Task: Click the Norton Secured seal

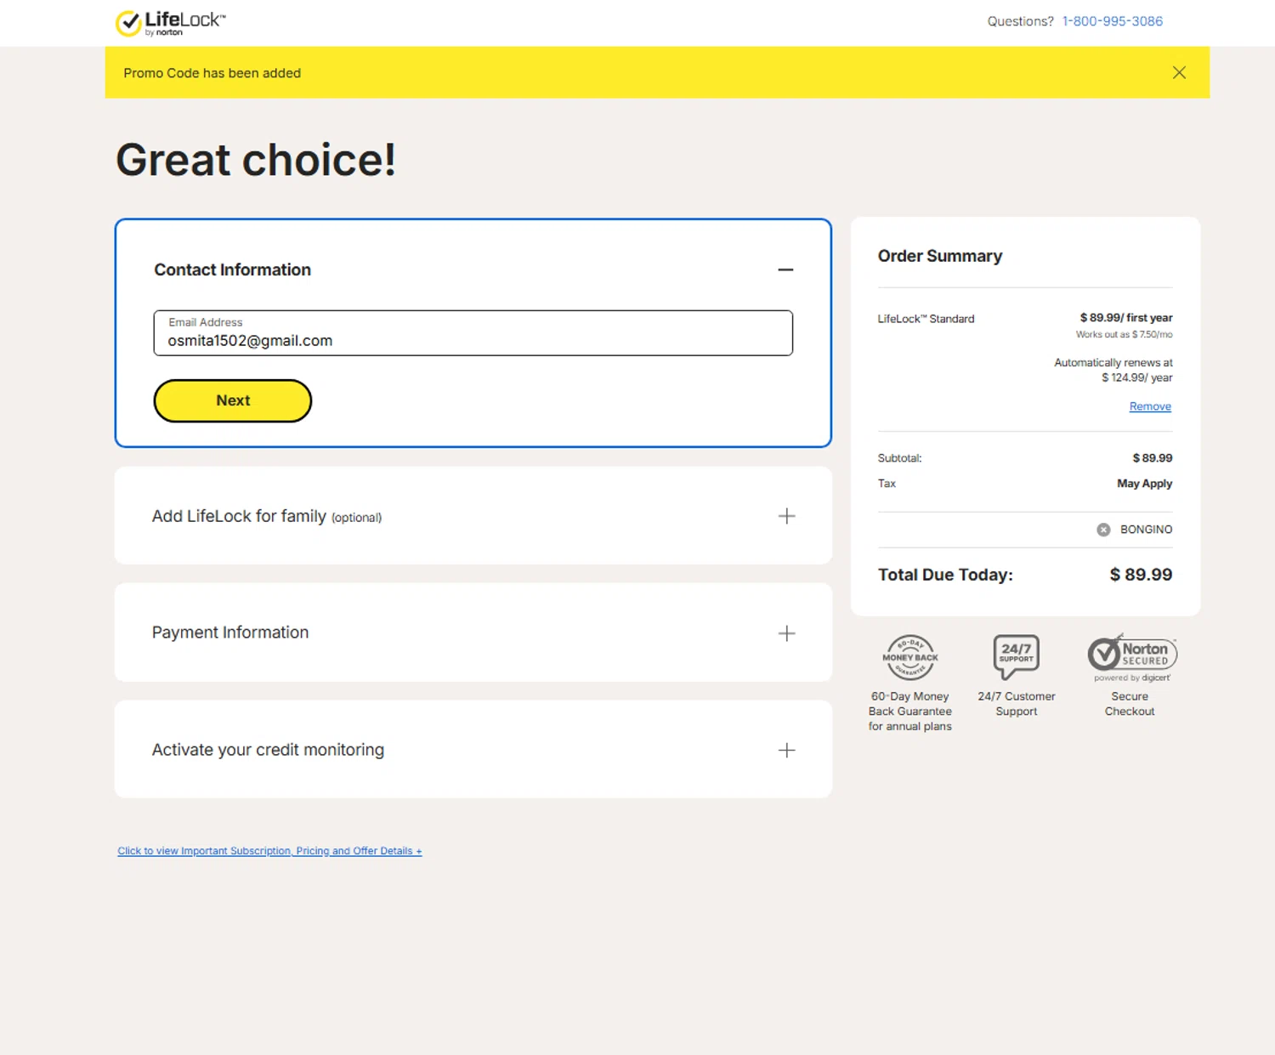Action: click(x=1131, y=655)
